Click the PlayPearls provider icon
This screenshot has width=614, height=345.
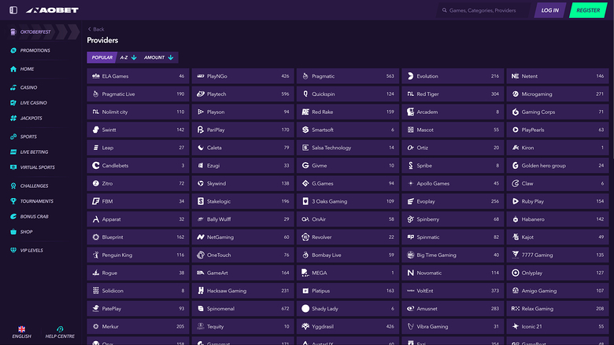[x=516, y=130]
